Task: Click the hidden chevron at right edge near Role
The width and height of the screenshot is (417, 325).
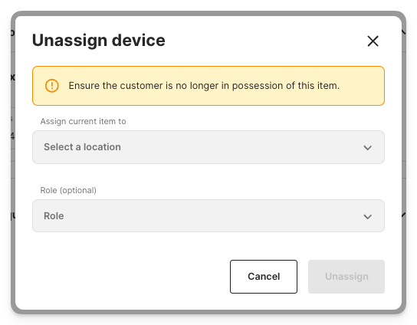Action: [x=404, y=215]
